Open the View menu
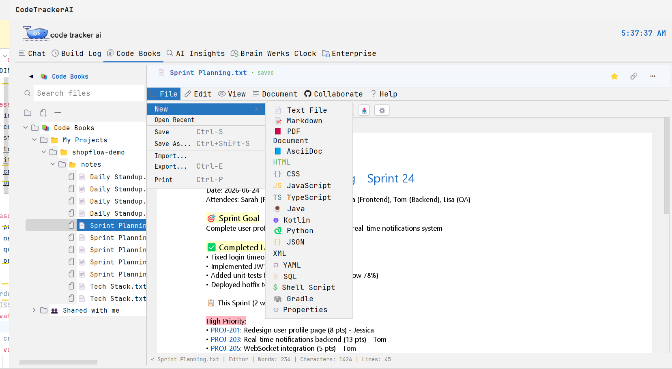This screenshot has height=369, width=672. click(232, 94)
